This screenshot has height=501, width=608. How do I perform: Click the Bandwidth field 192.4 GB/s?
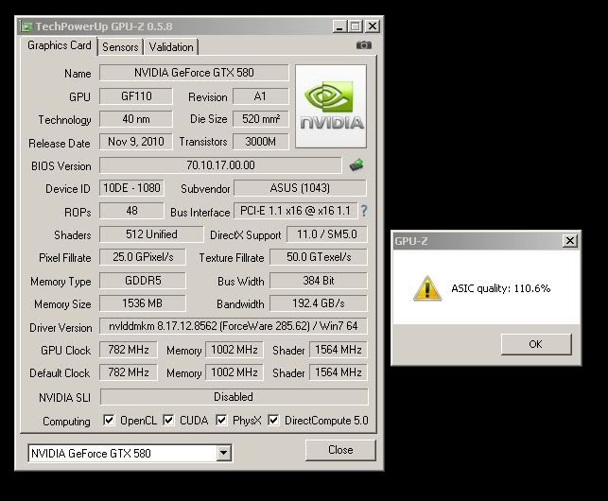[319, 303]
